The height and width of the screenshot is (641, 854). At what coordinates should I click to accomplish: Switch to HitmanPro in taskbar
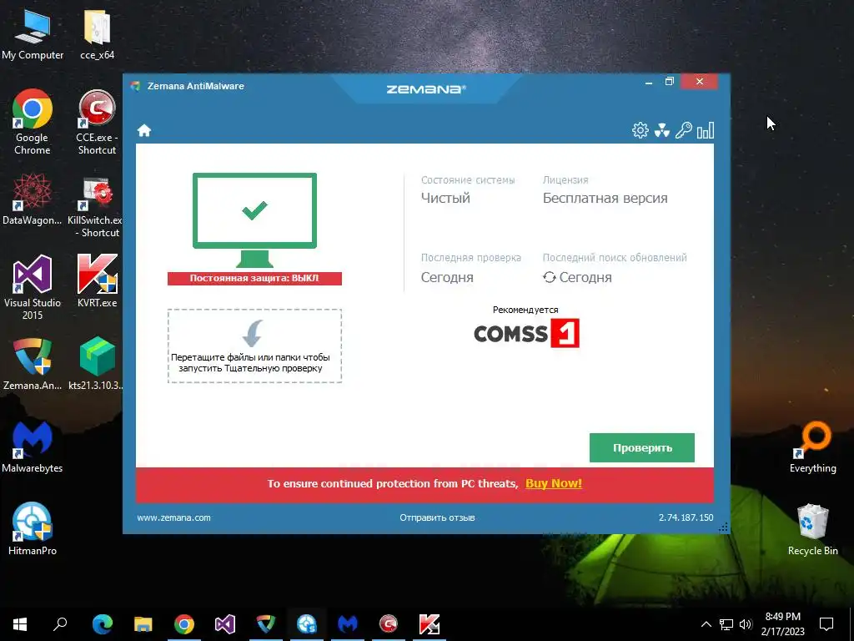307,624
